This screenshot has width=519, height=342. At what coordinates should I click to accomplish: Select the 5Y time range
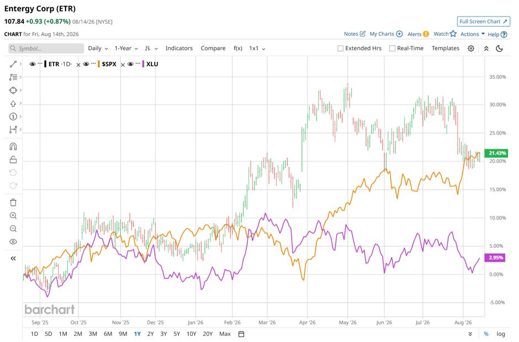tap(177, 334)
